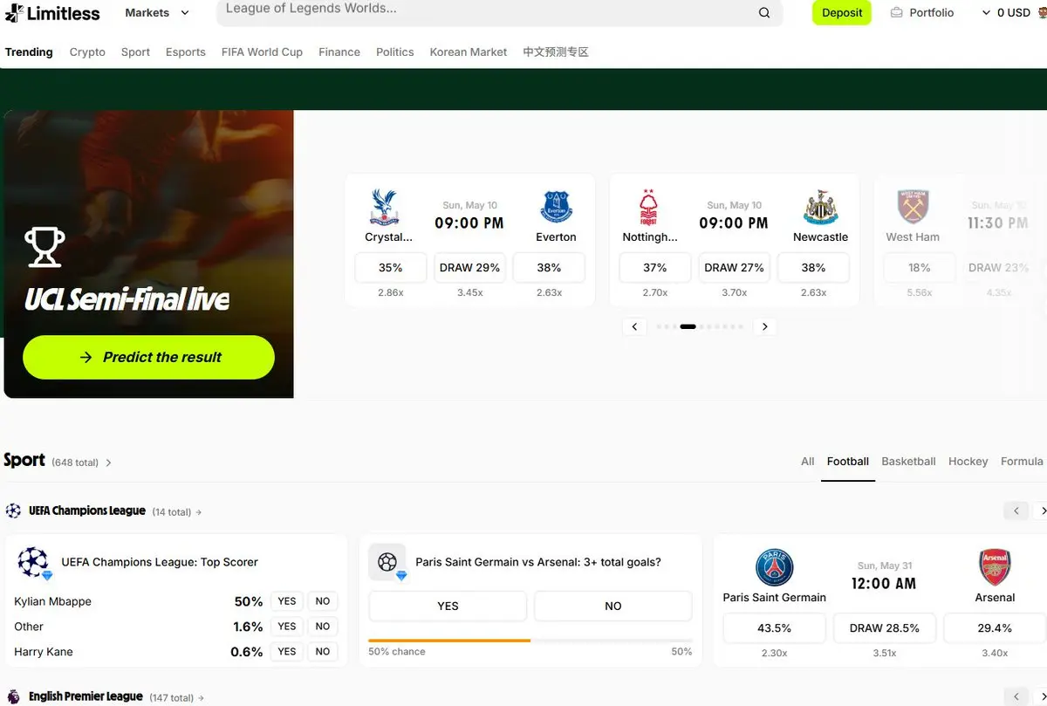This screenshot has height=706, width=1047.
Task: Go to previous match carousel slide
Action: pyautogui.click(x=634, y=326)
